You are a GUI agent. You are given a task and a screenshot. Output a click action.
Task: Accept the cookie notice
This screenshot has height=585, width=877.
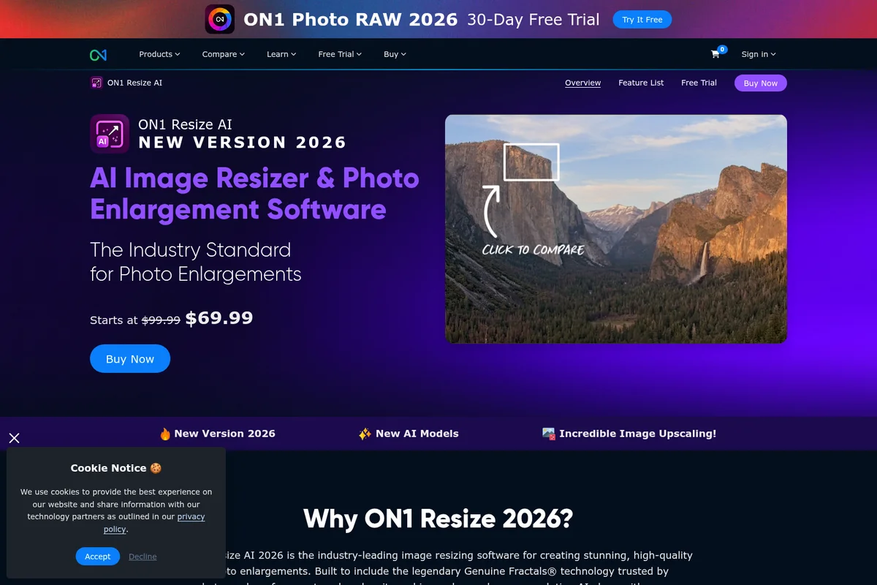click(x=97, y=556)
